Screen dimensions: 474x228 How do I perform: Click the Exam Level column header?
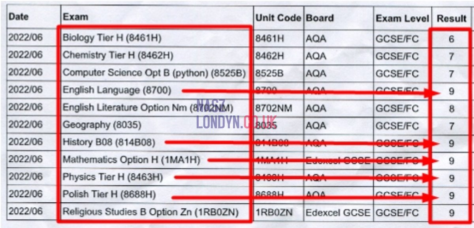(402, 19)
